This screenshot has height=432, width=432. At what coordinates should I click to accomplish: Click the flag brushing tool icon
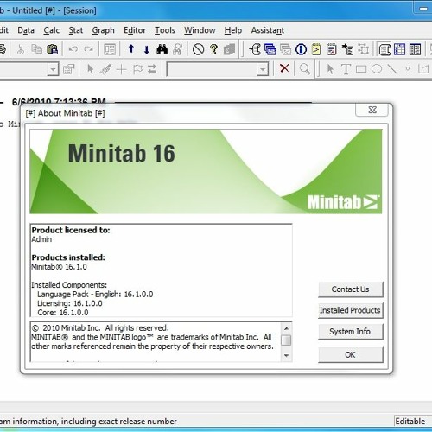137,69
